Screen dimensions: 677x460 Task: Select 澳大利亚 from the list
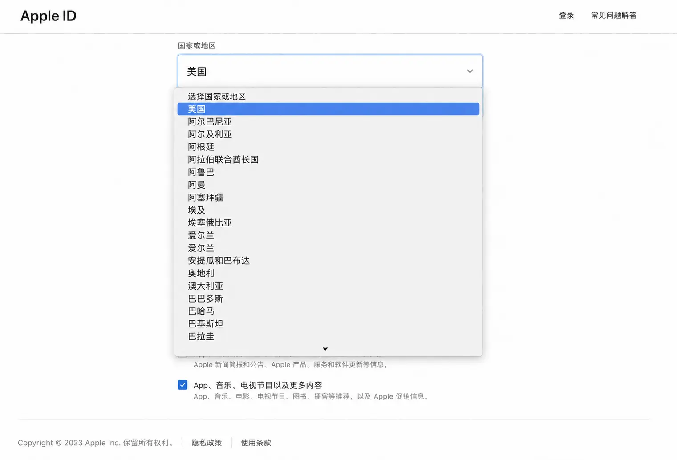click(x=328, y=286)
